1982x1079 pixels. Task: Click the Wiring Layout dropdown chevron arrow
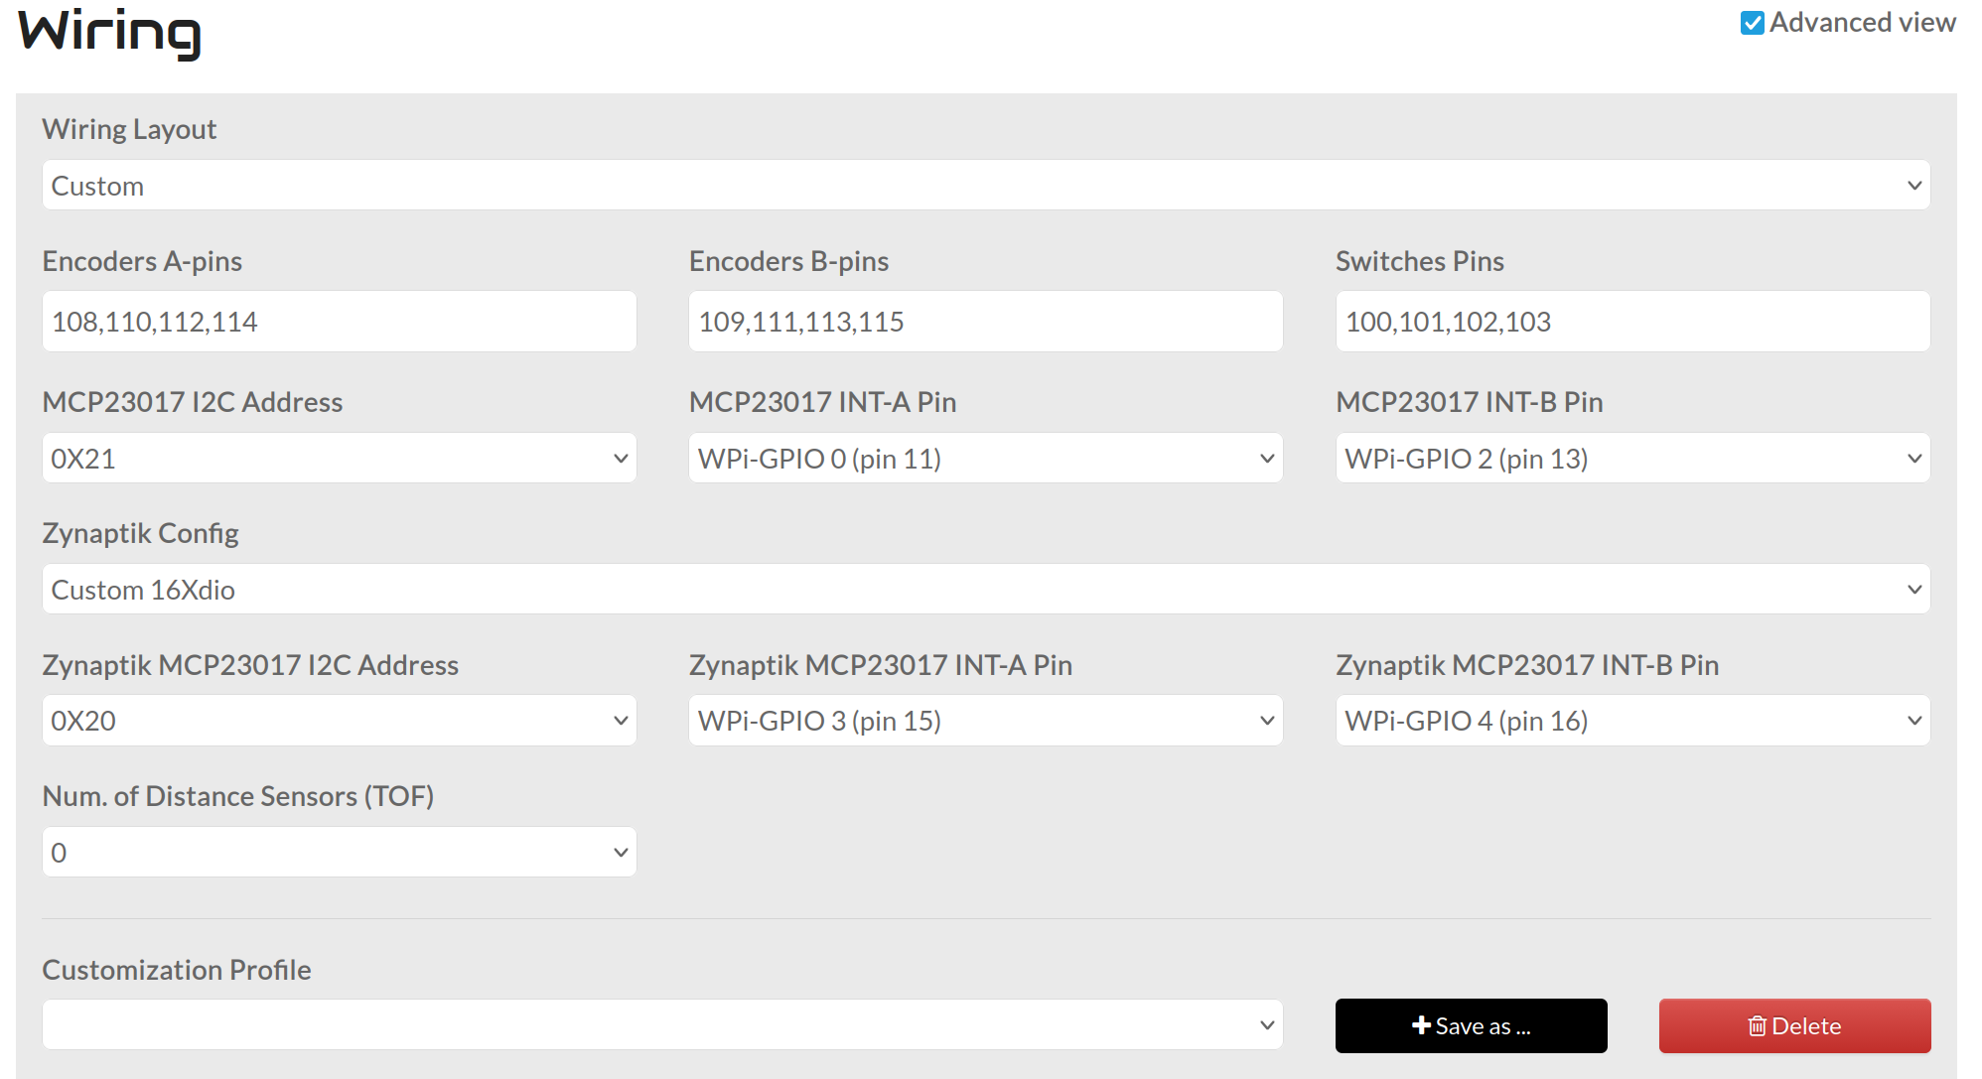click(1914, 186)
